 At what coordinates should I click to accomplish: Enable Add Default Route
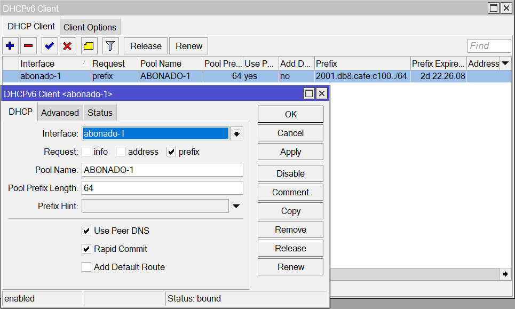click(86, 267)
